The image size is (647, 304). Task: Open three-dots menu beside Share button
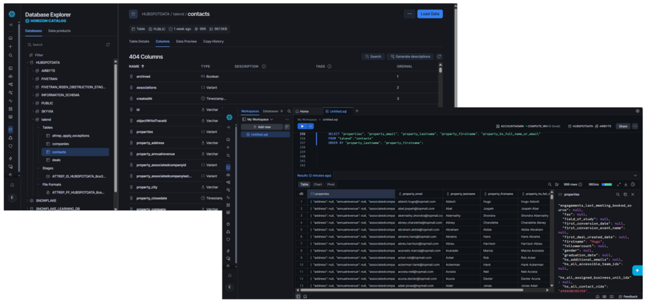pos(635,126)
